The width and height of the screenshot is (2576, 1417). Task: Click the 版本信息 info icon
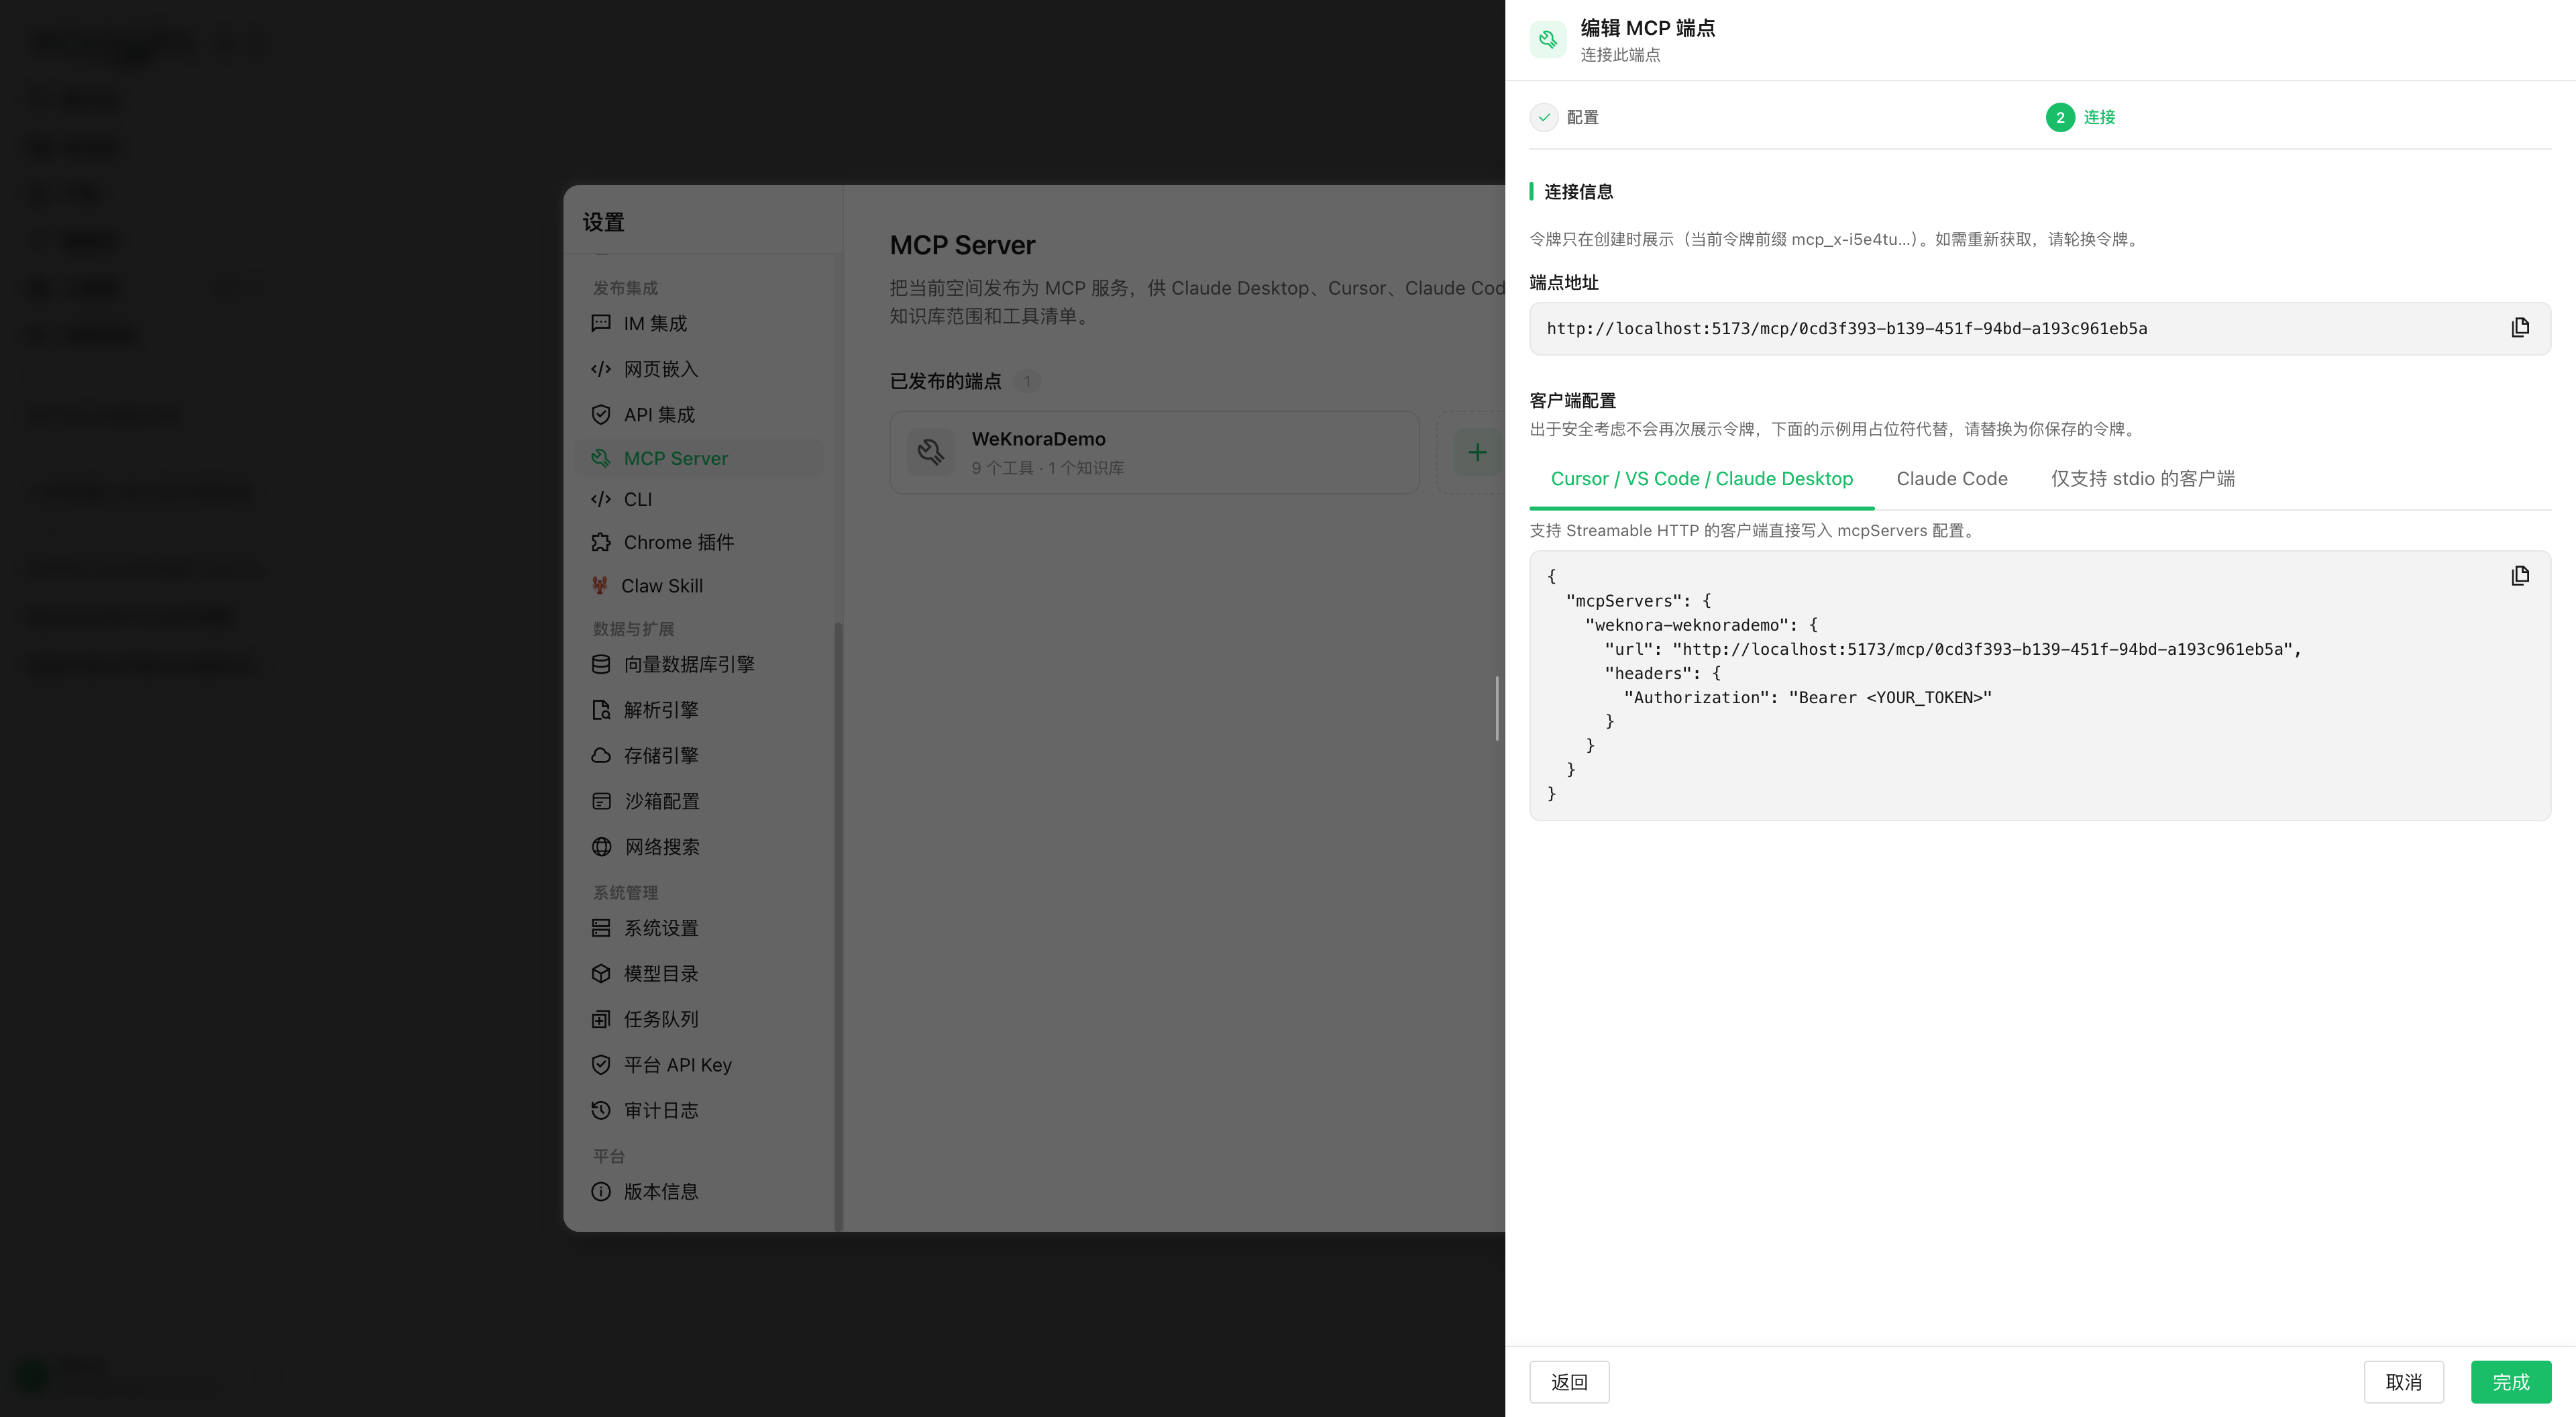(x=601, y=1191)
